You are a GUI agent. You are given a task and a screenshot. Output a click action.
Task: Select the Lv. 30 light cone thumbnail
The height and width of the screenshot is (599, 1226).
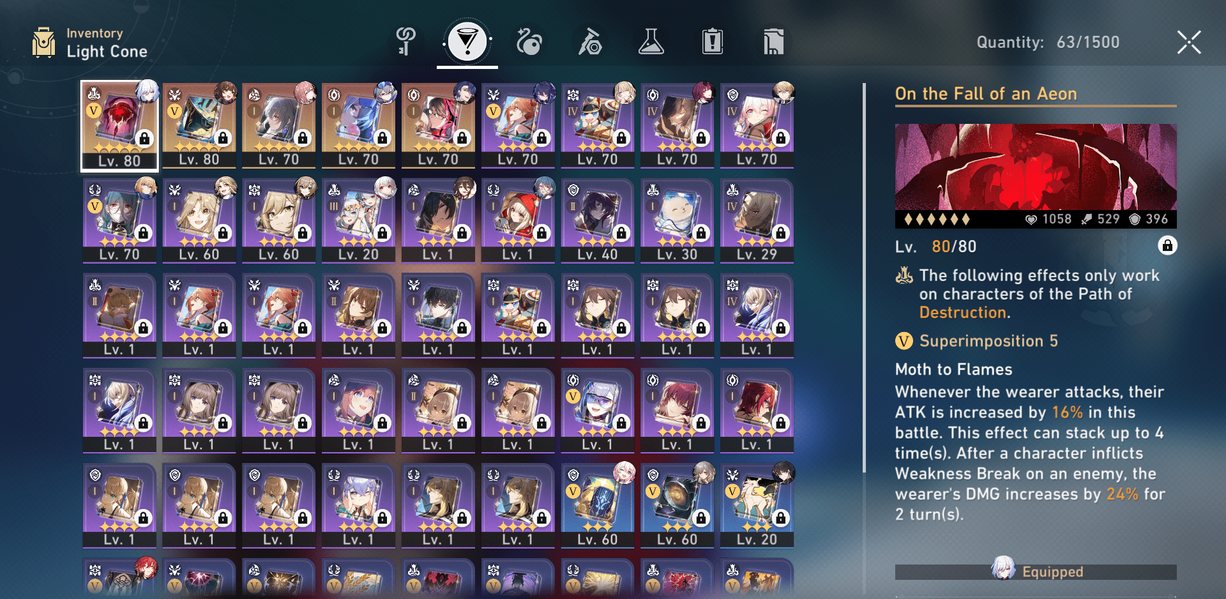tap(677, 221)
